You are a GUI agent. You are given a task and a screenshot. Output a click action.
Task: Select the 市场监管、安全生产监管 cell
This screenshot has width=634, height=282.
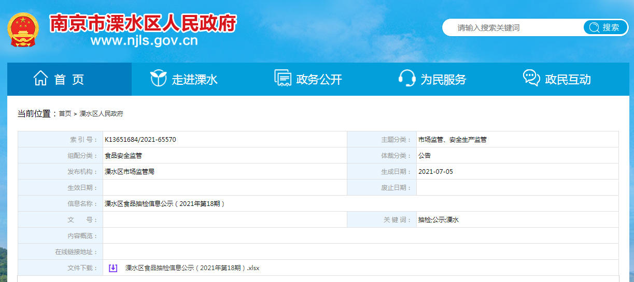(453, 140)
